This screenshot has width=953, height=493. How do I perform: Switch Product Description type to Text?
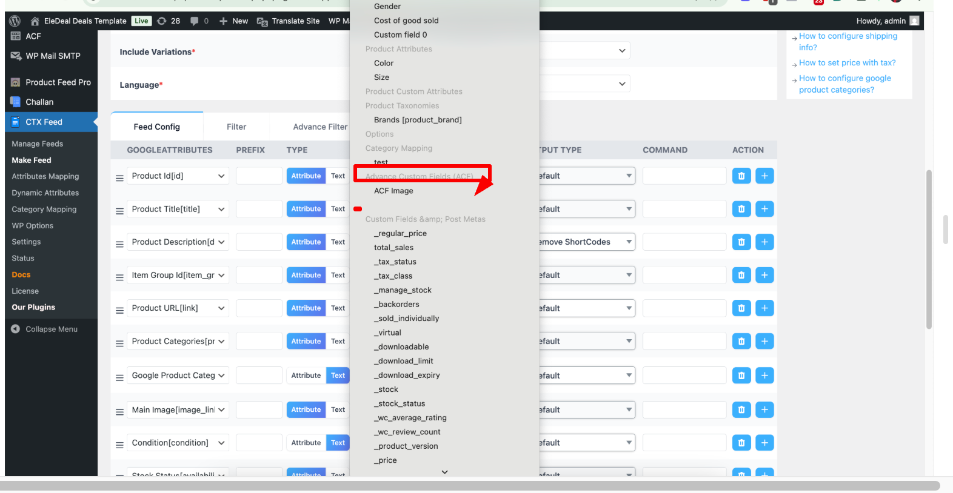click(338, 242)
